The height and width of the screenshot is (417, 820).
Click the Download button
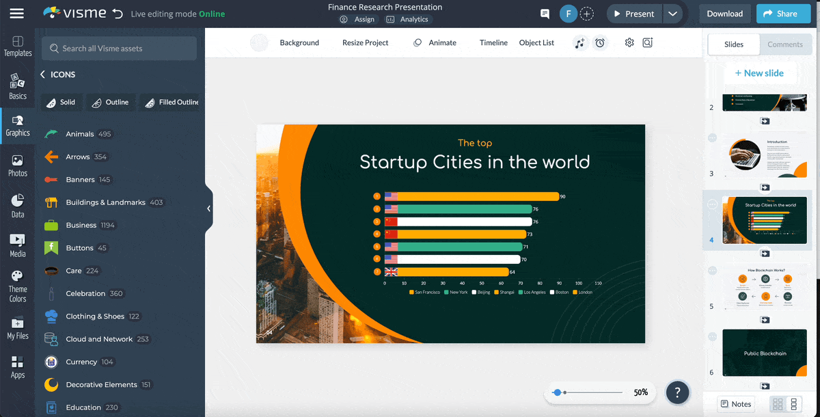724,14
